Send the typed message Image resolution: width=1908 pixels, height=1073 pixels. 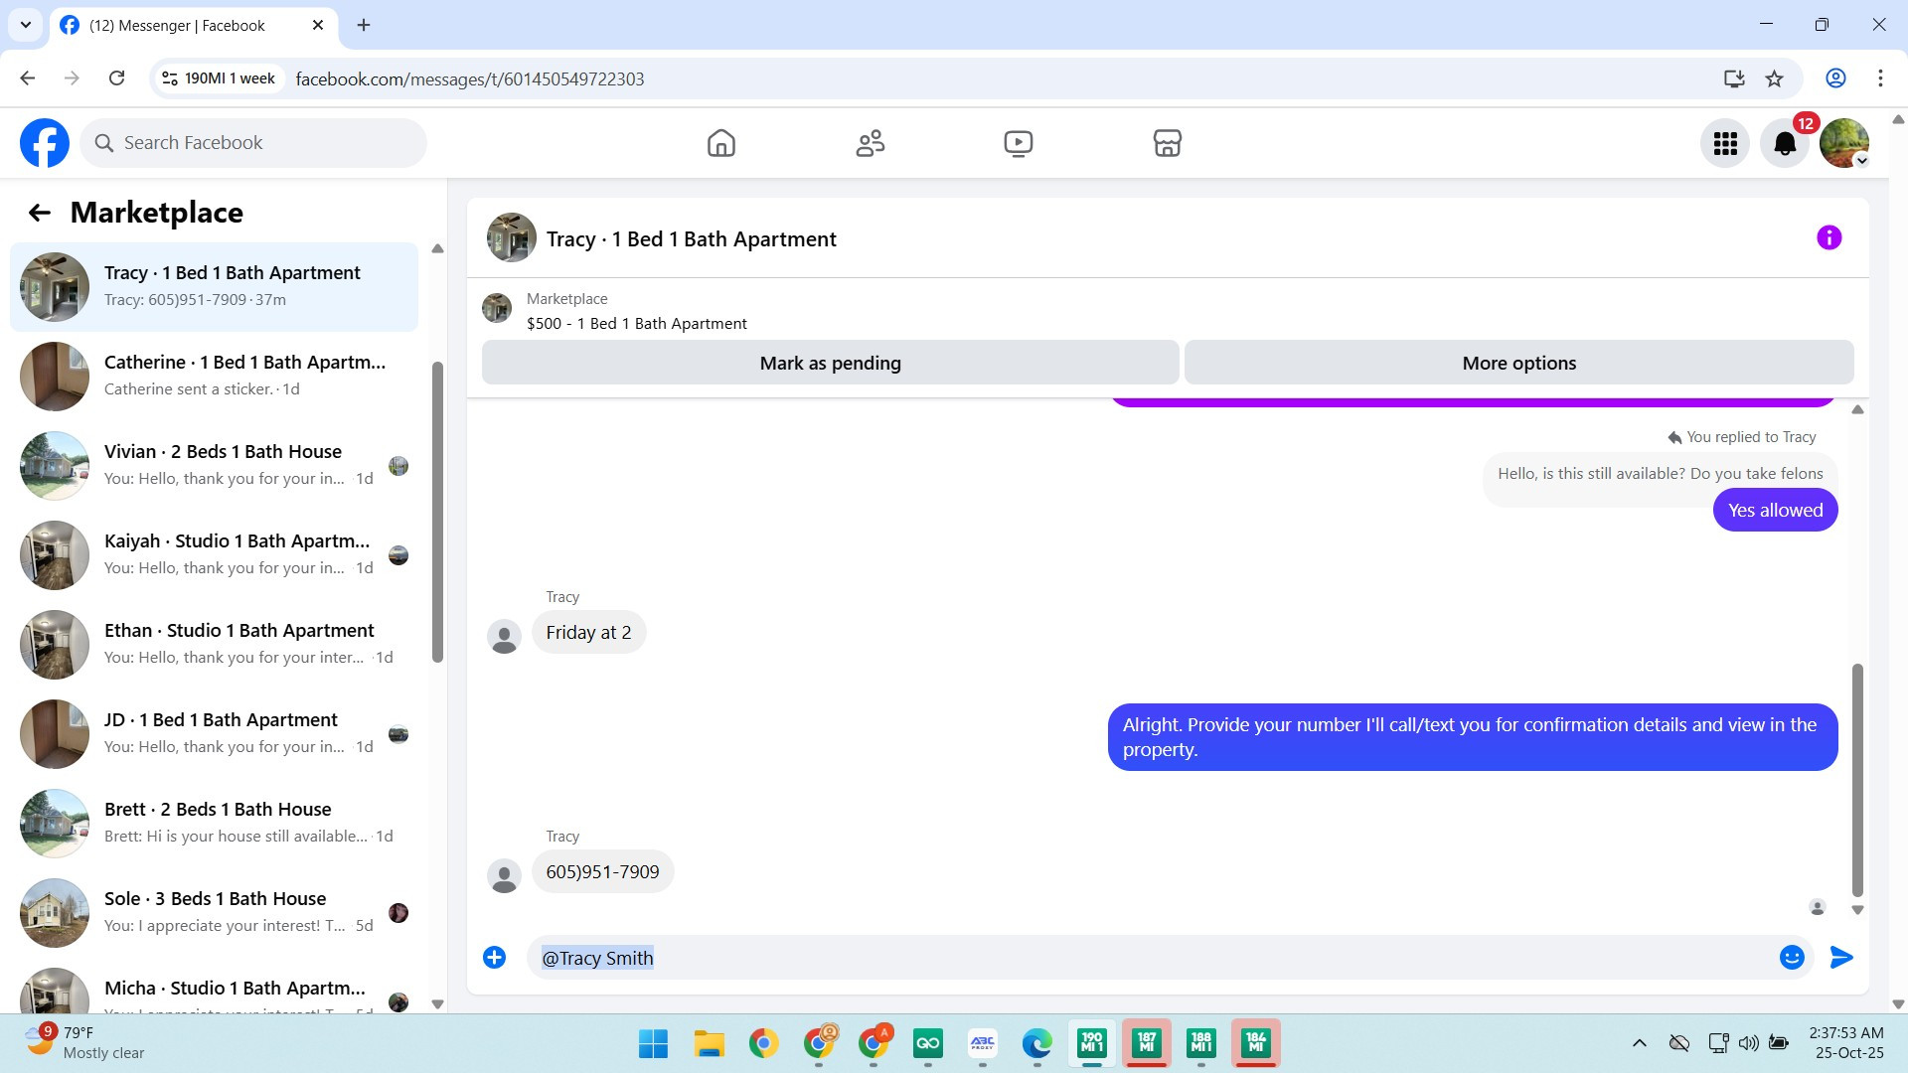click(x=1841, y=957)
